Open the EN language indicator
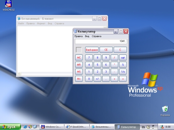 click(x=143, y=127)
